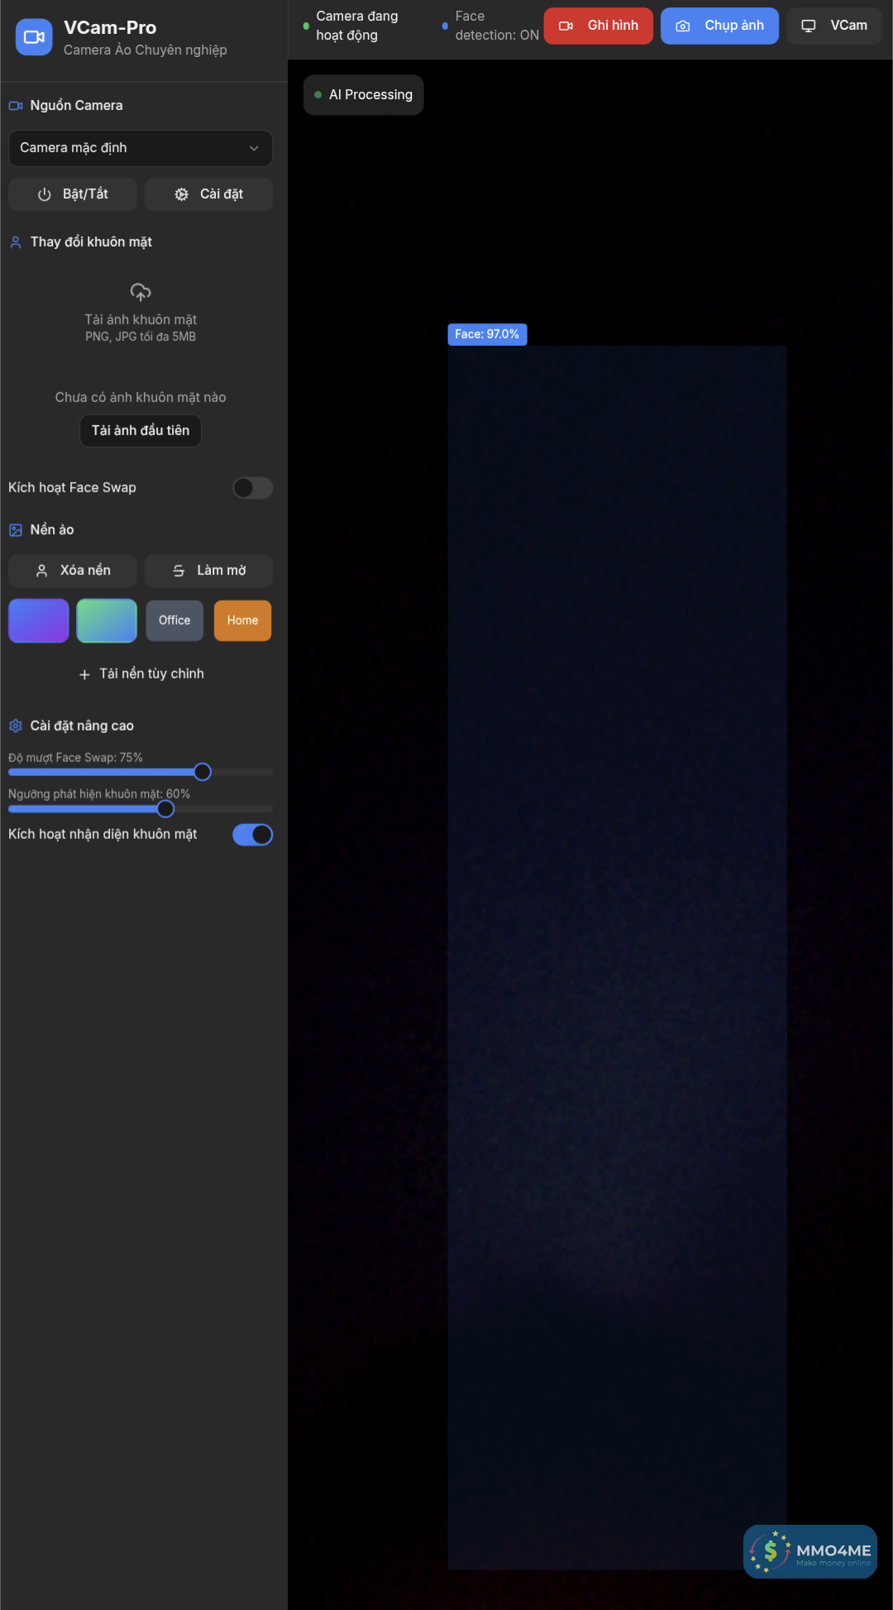The image size is (893, 1610).
Task: Click Làm mờ blur background button
Action: click(x=208, y=571)
